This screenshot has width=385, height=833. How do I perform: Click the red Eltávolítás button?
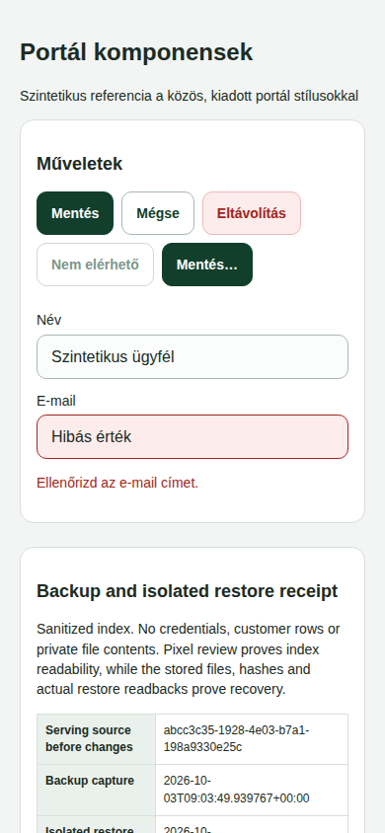point(251,213)
